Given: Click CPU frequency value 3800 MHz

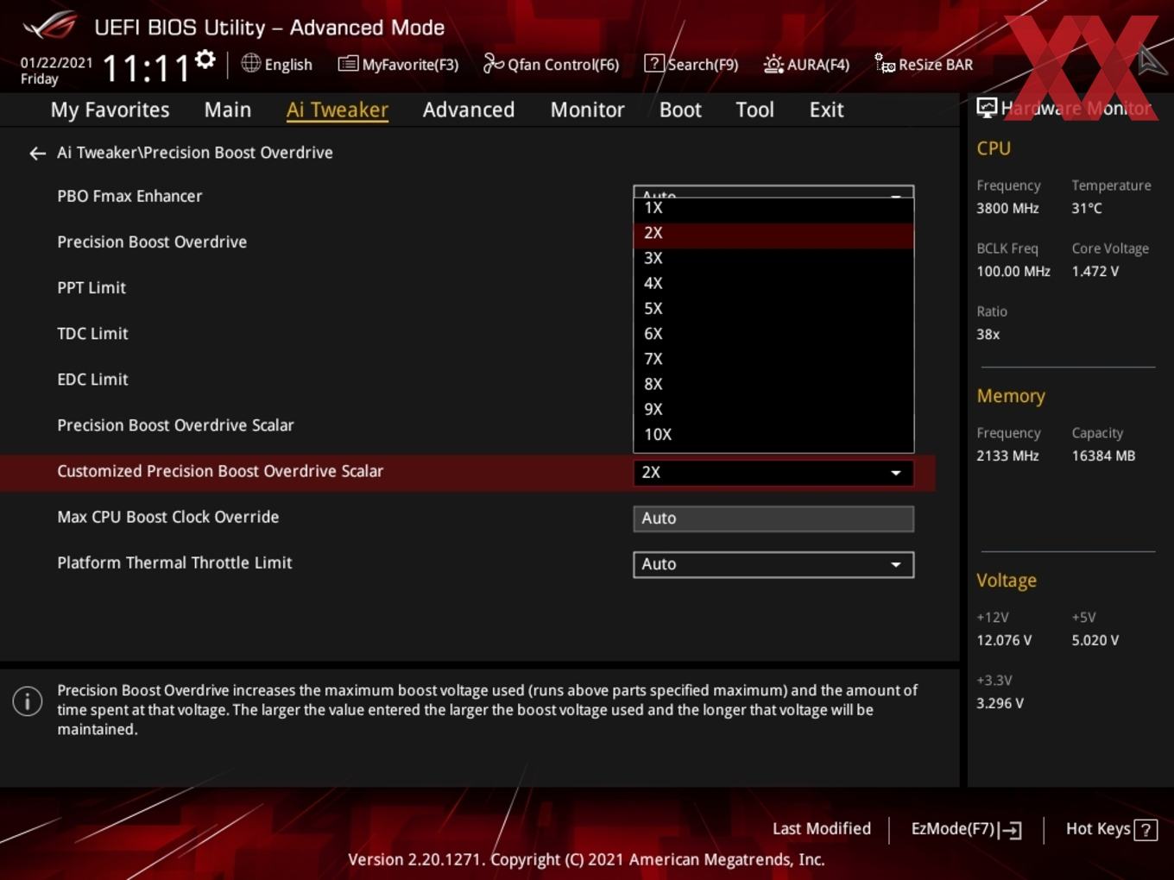Looking at the screenshot, I should [1007, 209].
